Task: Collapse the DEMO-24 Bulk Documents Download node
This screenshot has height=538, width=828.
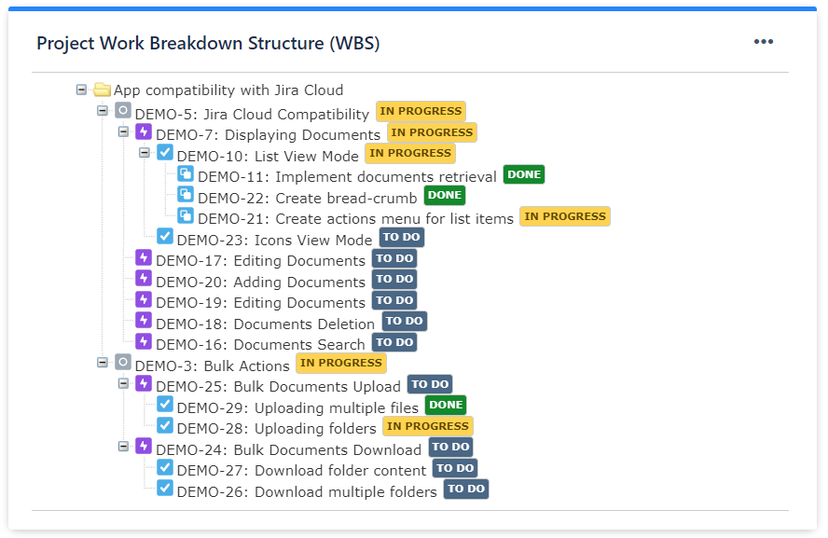Action: 124,446
